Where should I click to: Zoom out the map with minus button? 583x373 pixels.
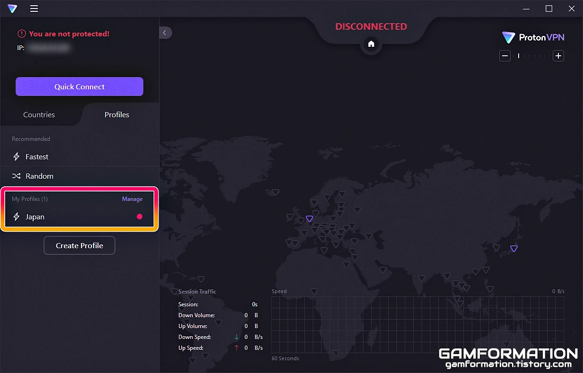[505, 56]
